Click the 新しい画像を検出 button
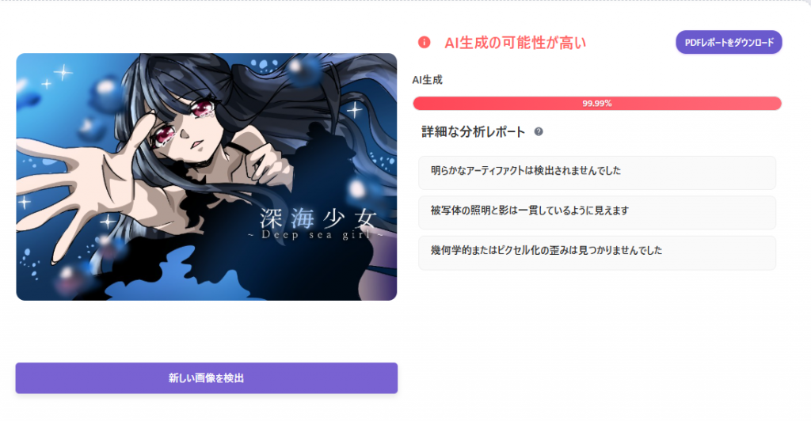811x421 pixels. pyautogui.click(x=207, y=378)
